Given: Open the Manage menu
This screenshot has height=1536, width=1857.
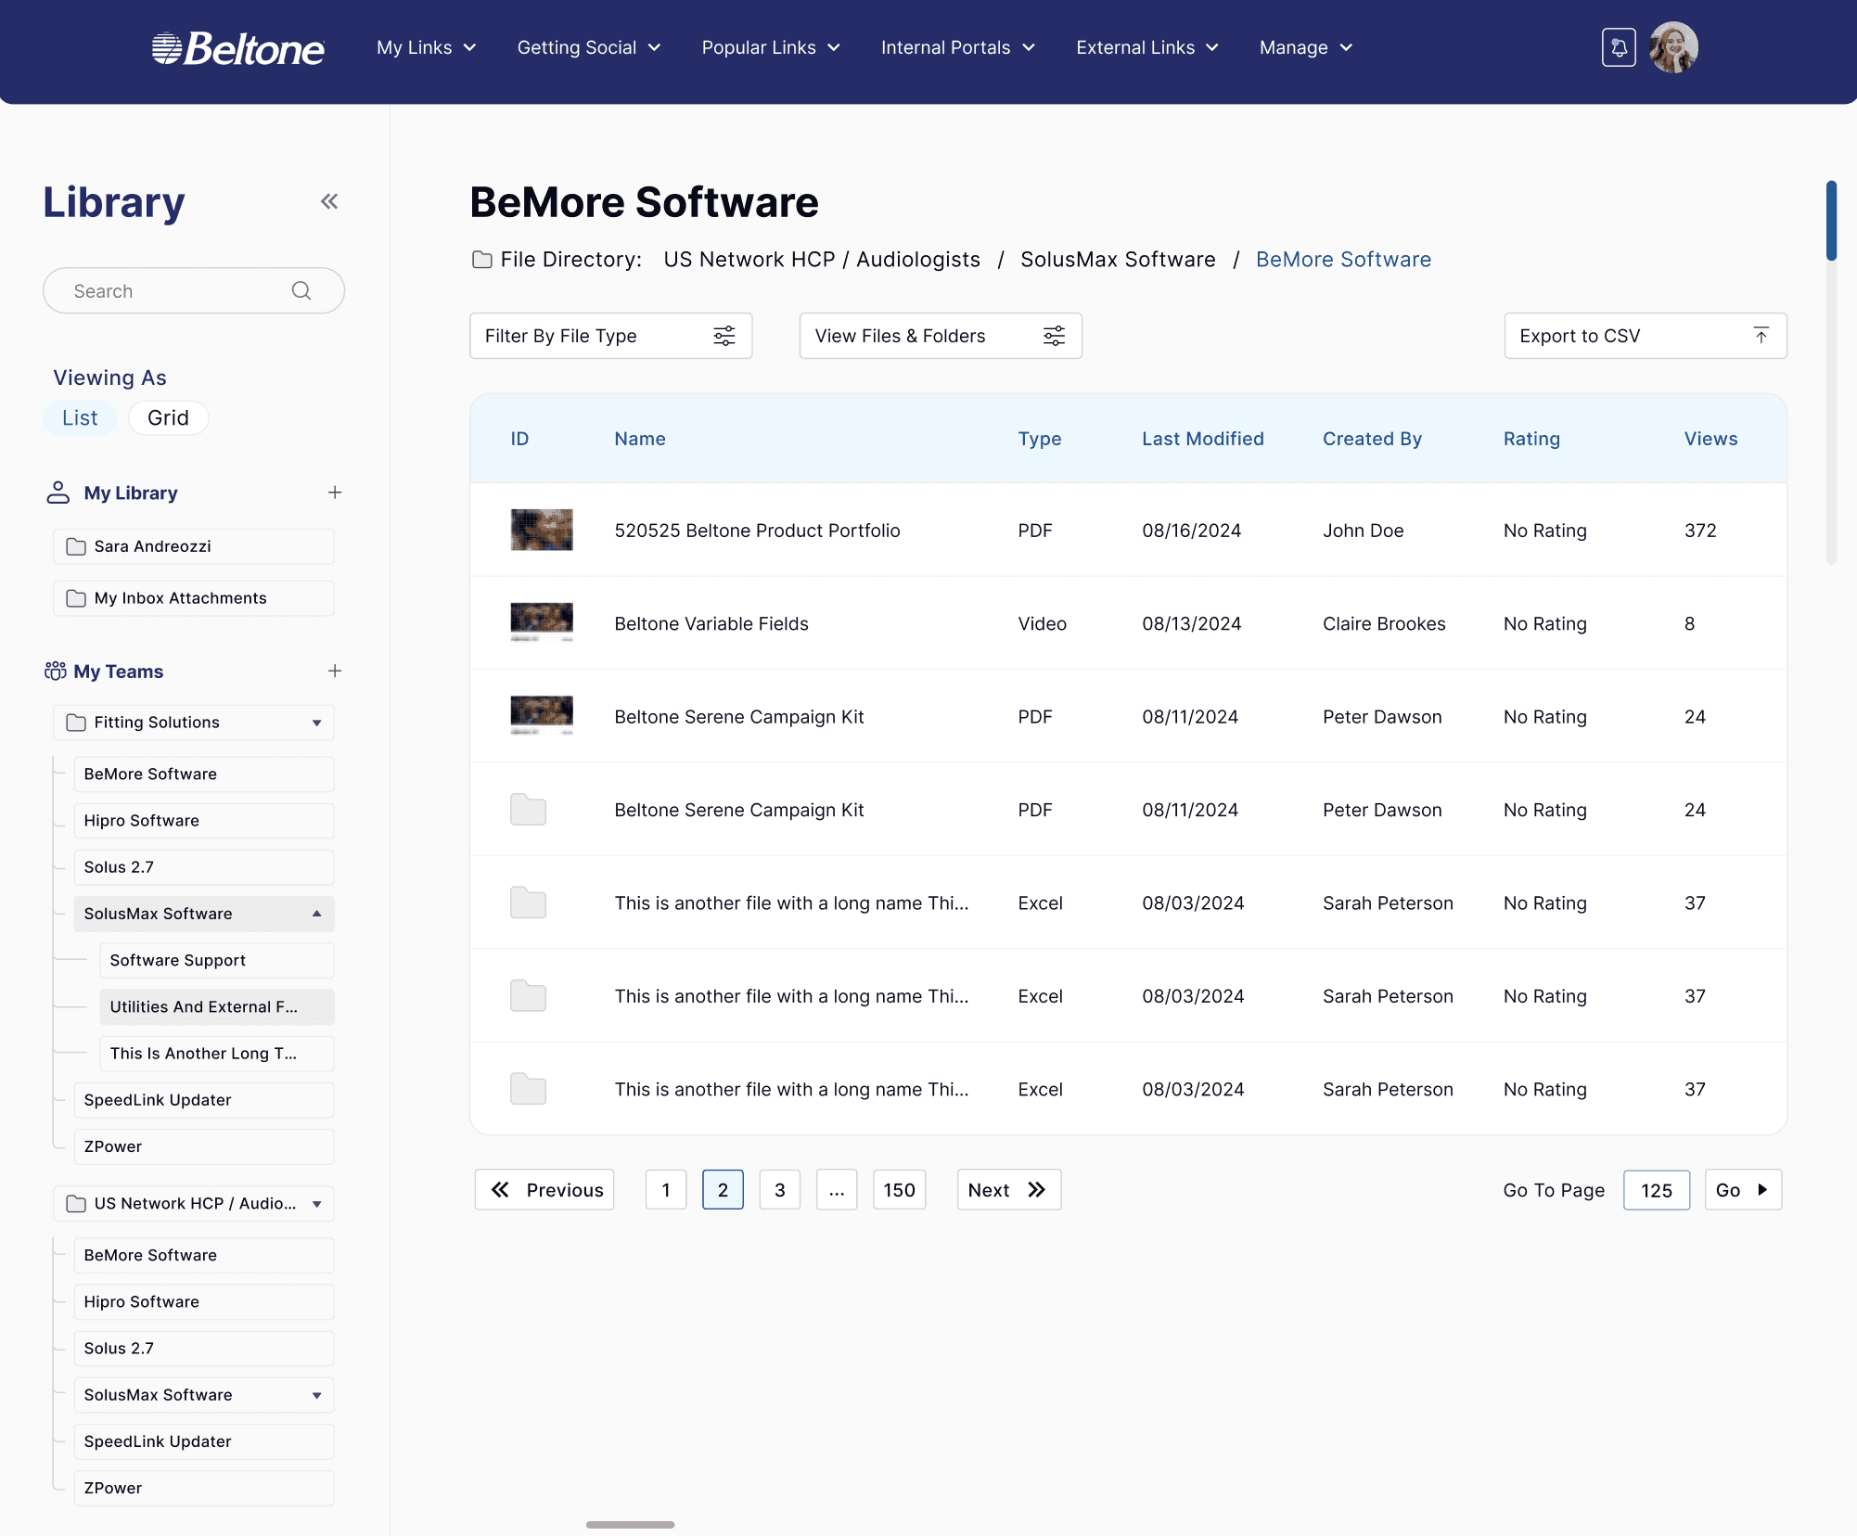Looking at the screenshot, I should click(x=1306, y=47).
